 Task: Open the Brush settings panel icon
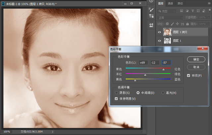pos(151,10)
